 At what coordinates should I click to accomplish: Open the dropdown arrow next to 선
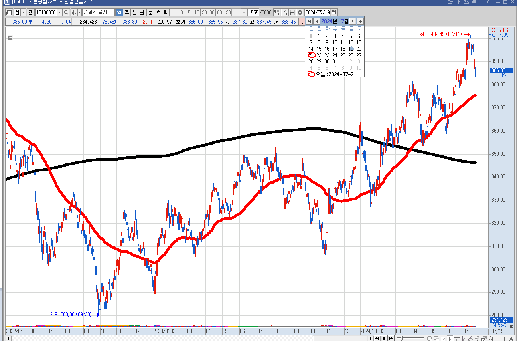23,12
